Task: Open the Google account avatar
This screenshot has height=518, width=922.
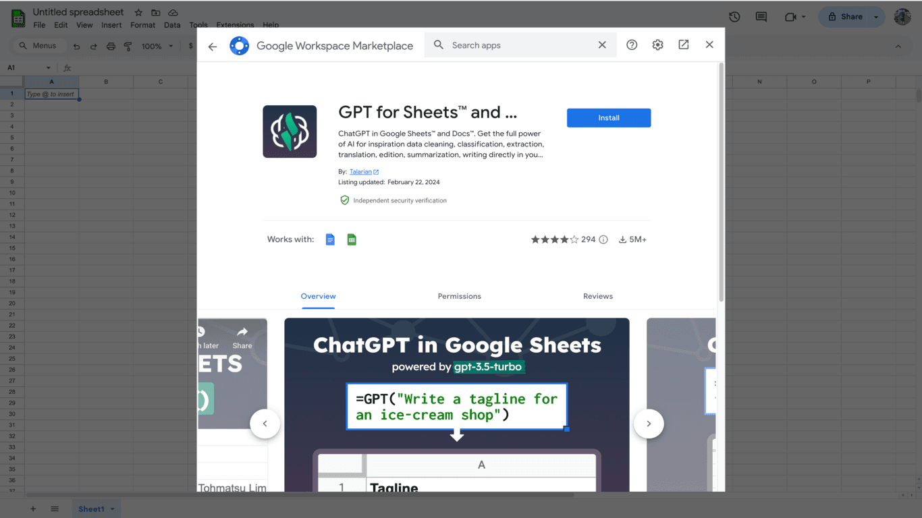Action: tap(902, 17)
